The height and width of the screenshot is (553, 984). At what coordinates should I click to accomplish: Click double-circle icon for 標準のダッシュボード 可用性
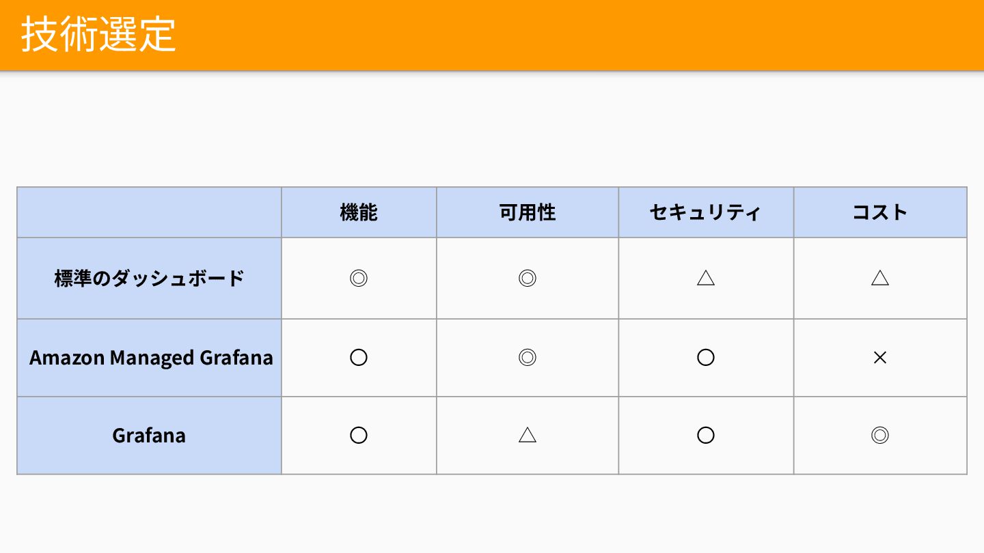pos(528,278)
